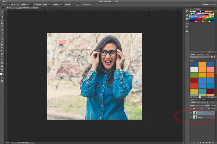
Task: Use tablet pressure for pen width button
Action: click(78, 5)
